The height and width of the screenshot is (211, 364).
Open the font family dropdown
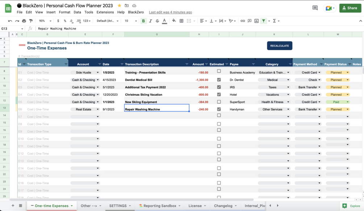108,21
